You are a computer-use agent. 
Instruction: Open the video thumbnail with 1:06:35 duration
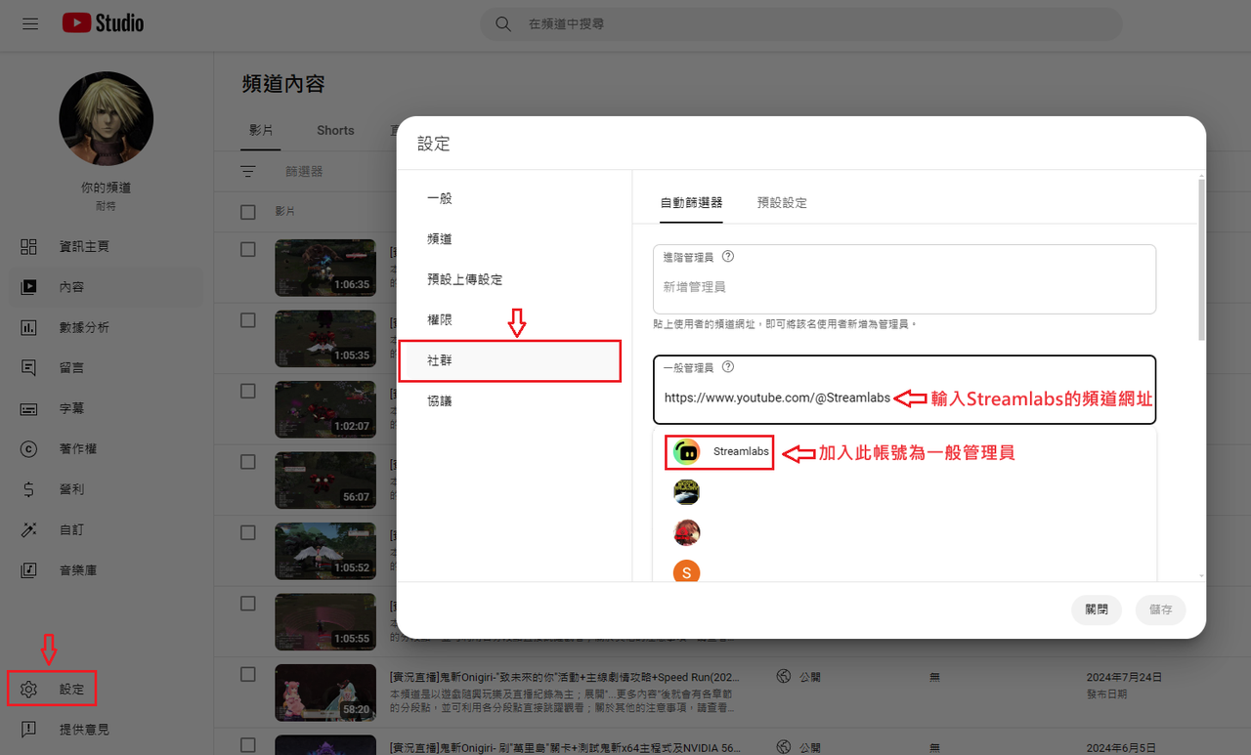(325, 268)
